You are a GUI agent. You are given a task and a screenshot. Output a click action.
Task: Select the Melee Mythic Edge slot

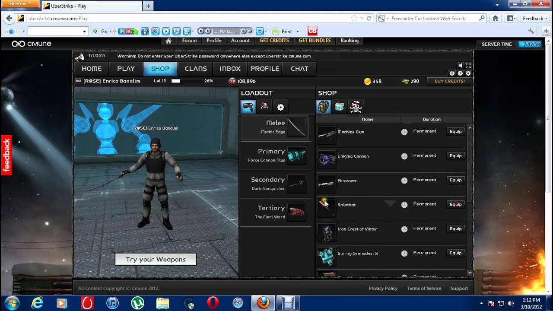275,127
